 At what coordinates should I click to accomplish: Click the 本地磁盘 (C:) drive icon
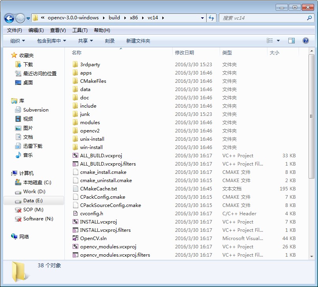click(18, 182)
